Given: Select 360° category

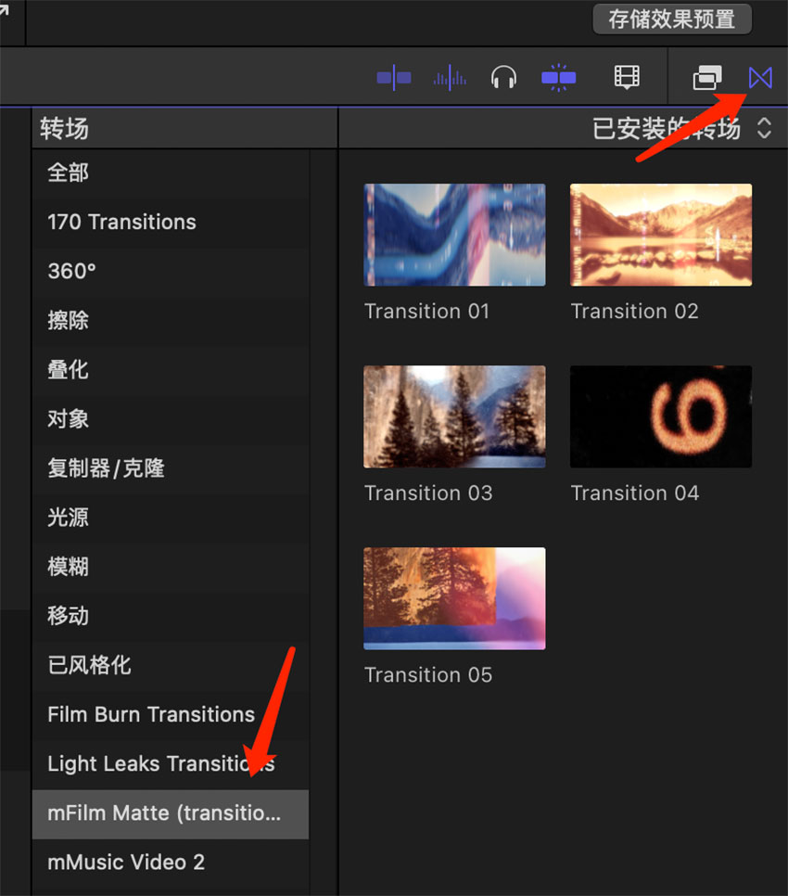Looking at the screenshot, I should click(x=171, y=271).
